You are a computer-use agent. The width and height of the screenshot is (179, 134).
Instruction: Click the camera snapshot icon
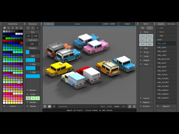50,106
